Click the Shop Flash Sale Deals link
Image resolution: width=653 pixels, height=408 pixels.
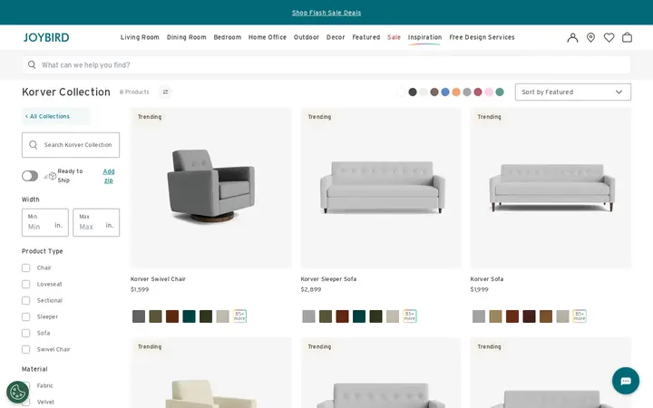point(326,13)
